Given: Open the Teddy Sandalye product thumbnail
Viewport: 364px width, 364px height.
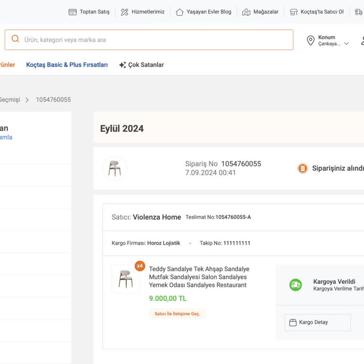Looking at the screenshot, I should (126, 279).
